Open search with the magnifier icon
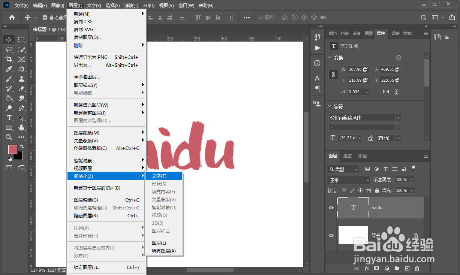 tap(424, 18)
